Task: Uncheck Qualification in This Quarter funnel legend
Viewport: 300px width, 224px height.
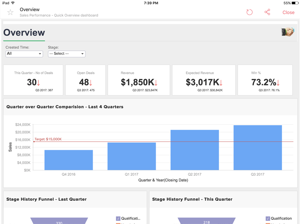Action: 268,218
